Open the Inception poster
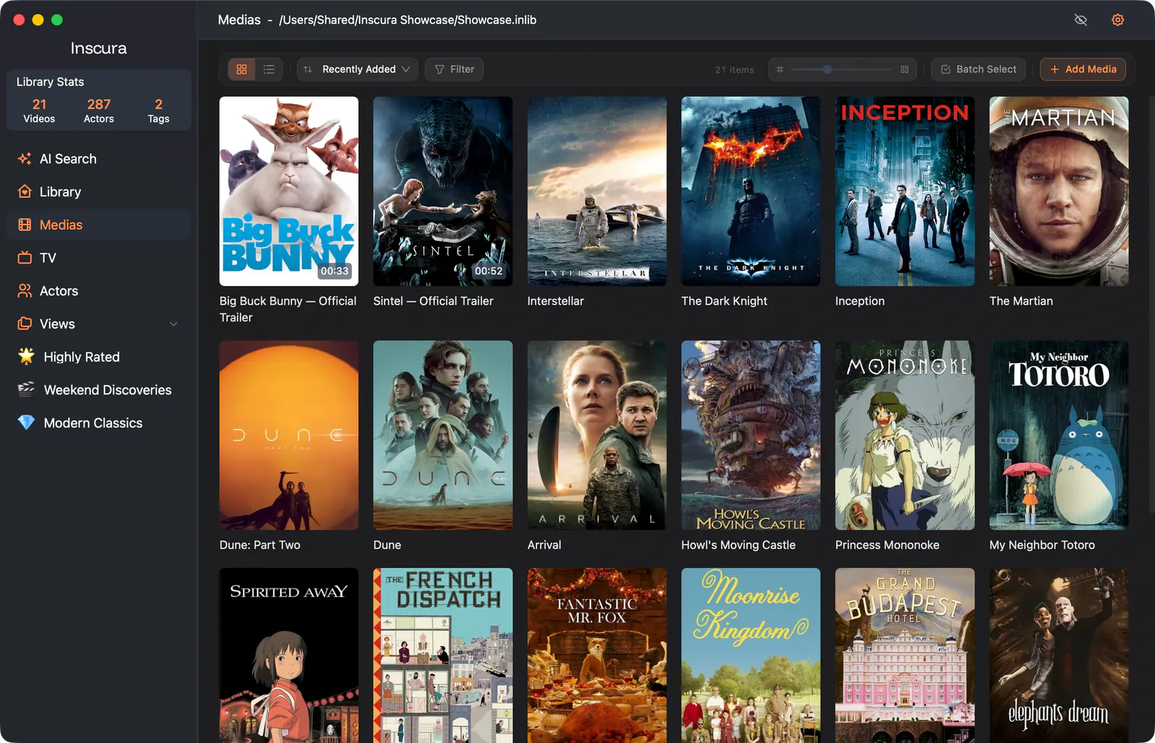Screen dimensions: 1155x743 coord(905,191)
